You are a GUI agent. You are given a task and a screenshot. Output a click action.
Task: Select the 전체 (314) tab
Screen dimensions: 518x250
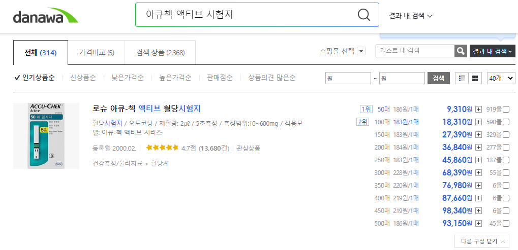tap(41, 52)
